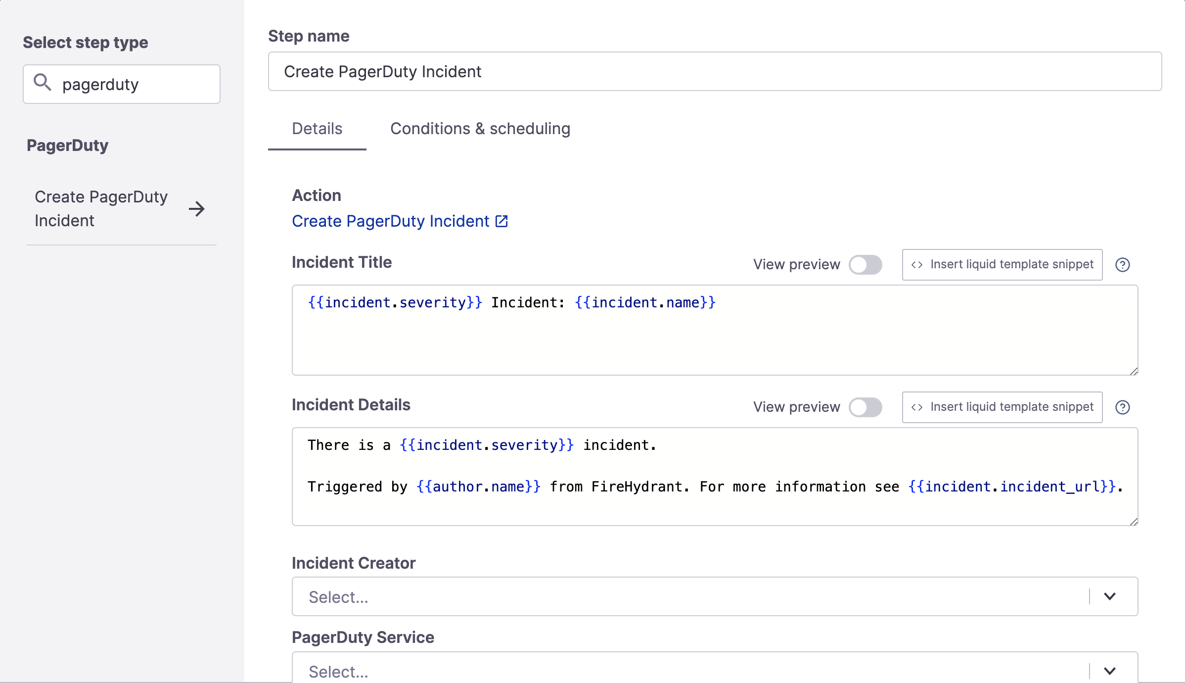Switch to Conditions & scheduling tab
Image resolution: width=1185 pixels, height=683 pixels.
tap(480, 129)
